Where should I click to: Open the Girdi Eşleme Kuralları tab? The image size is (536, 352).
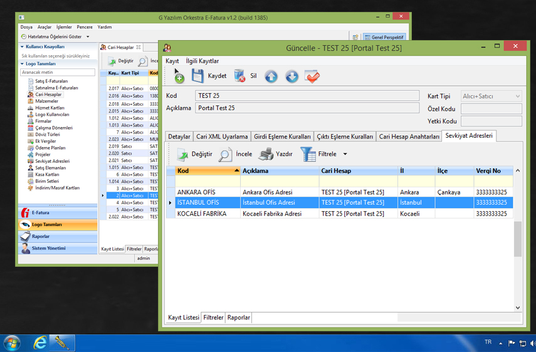[282, 137]
